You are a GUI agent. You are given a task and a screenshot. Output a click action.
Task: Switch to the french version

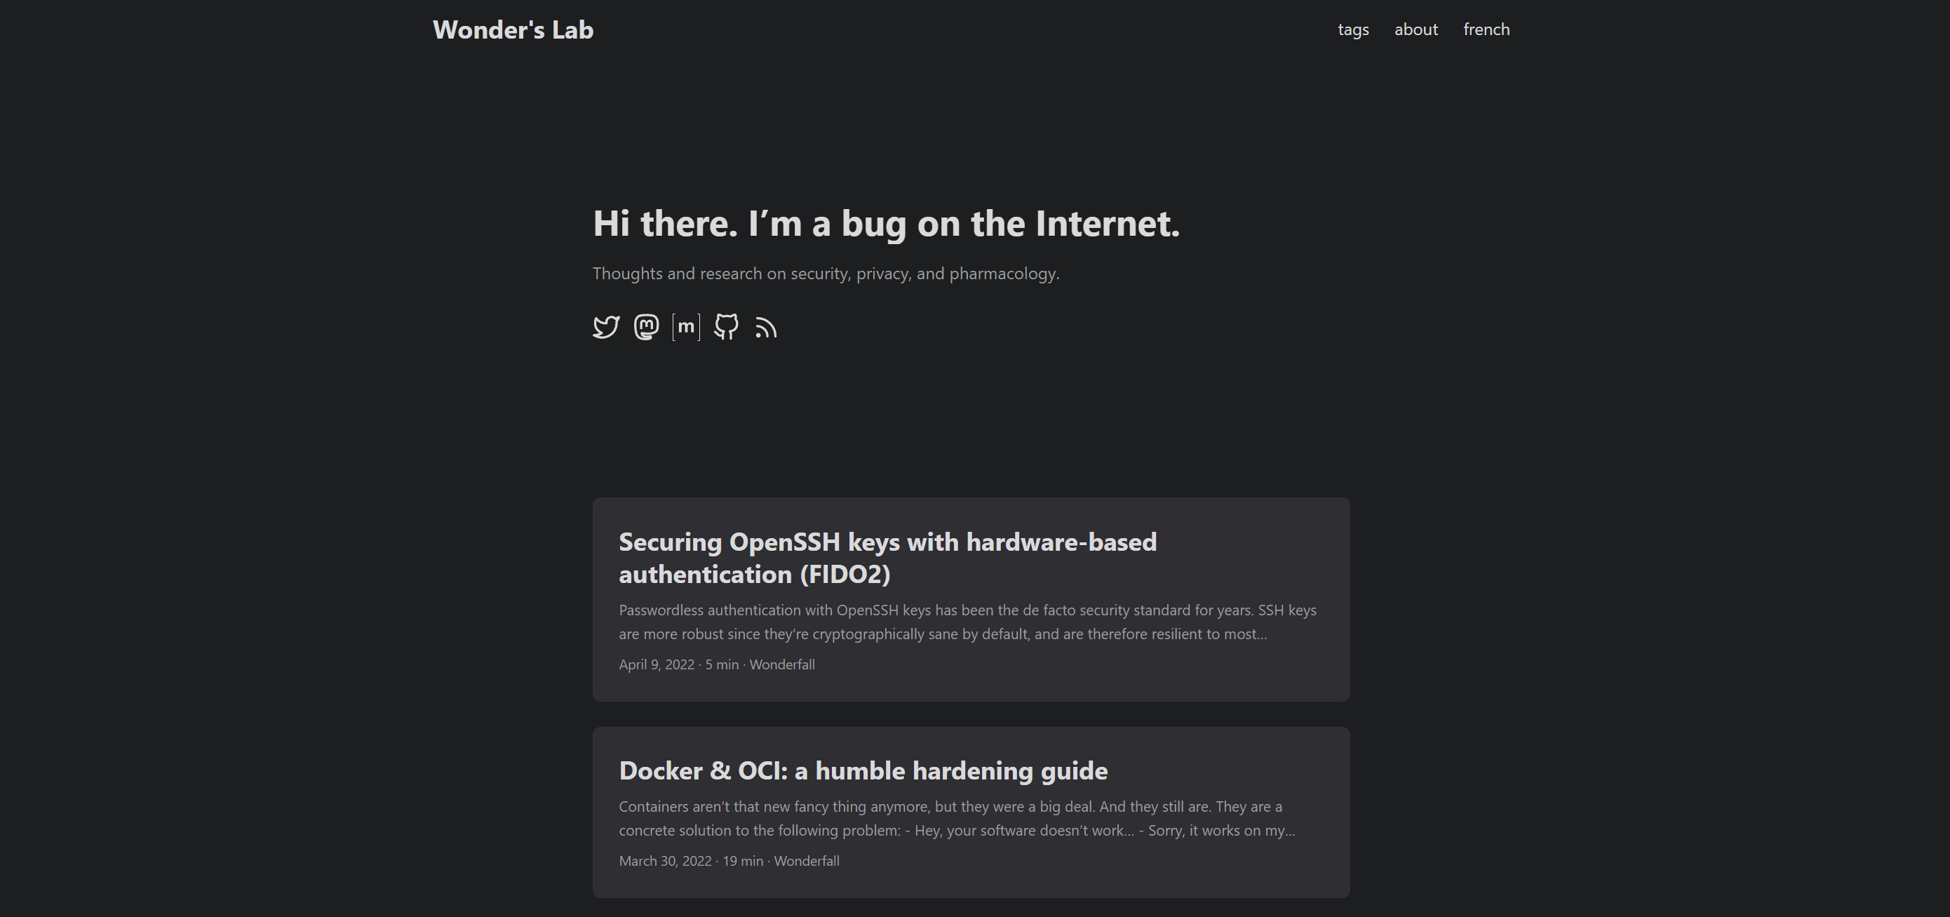pos(1487,29)
